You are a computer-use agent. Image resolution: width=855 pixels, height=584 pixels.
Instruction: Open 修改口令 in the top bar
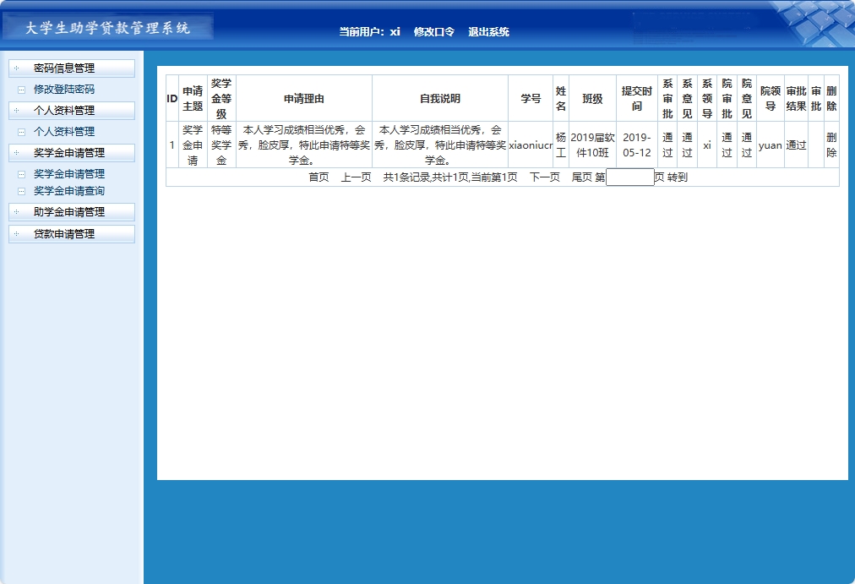coord(433,30)
